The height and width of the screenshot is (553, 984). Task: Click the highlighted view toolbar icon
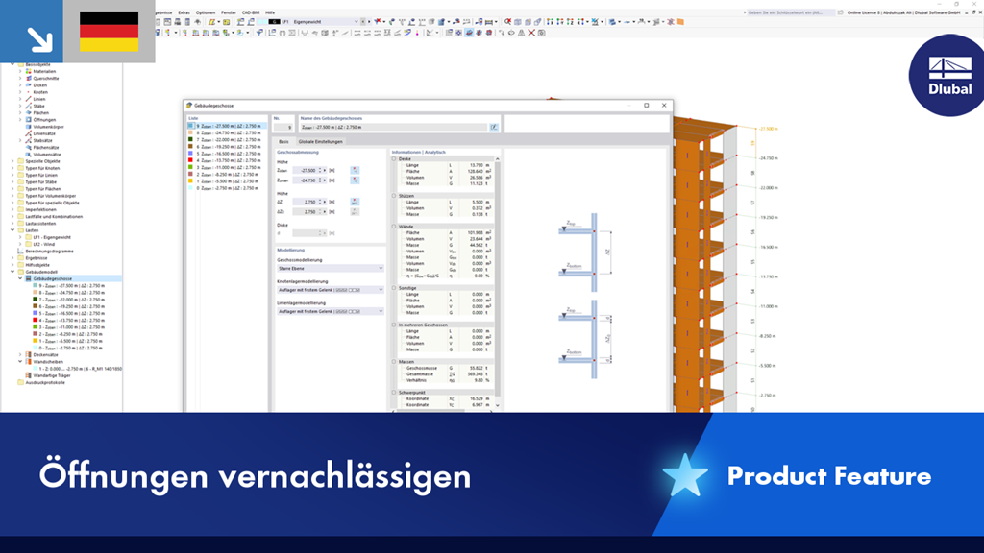coord(469,33)
